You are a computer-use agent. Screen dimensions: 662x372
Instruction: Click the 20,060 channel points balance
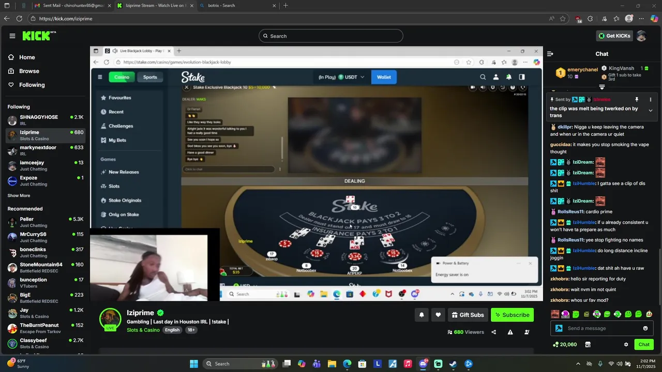(x=565, y=345)
